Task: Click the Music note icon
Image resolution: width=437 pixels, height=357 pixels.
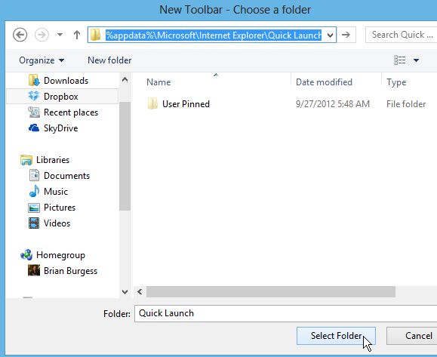Action: pyautogui.click(x=34, y=191)
